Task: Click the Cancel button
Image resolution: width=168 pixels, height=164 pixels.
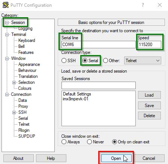Action: pyautogui.click(x=149, y=158)
